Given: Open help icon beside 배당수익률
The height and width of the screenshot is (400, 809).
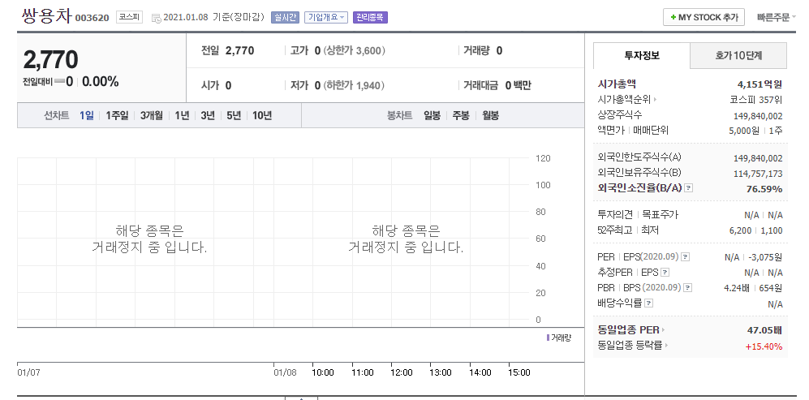Looking at the screenshot, I should 649,303.
